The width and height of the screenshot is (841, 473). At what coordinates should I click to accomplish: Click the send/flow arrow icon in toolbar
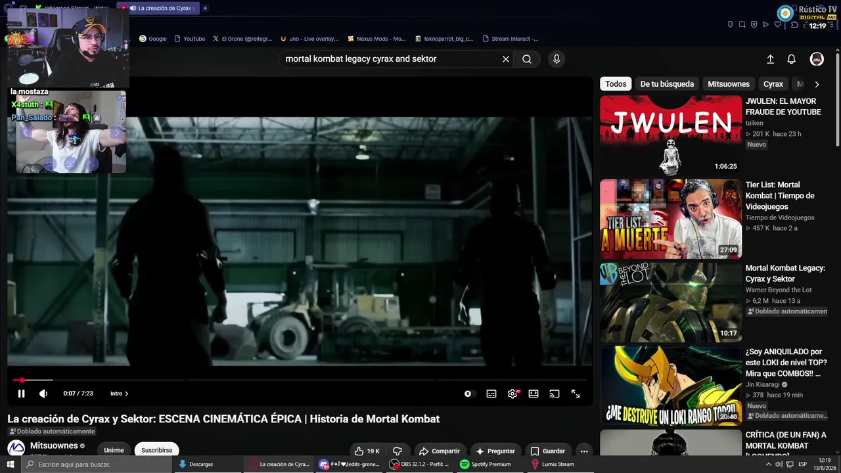pos(766,24)
